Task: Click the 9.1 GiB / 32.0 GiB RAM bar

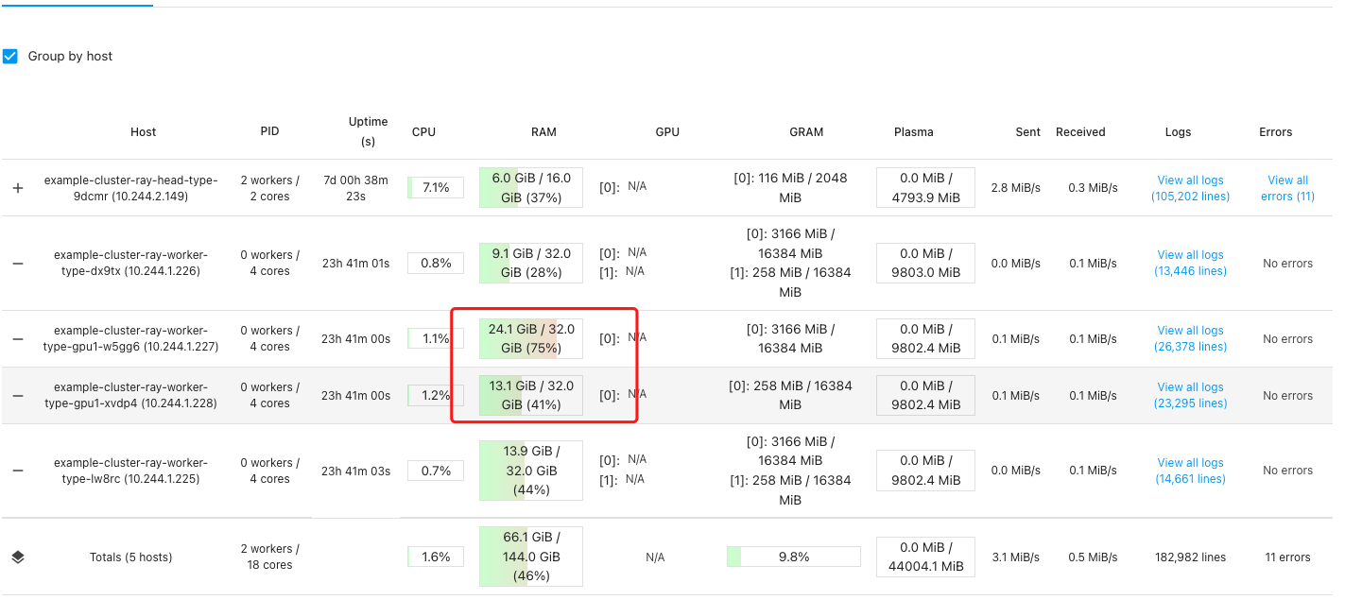Action: point(530,263)
